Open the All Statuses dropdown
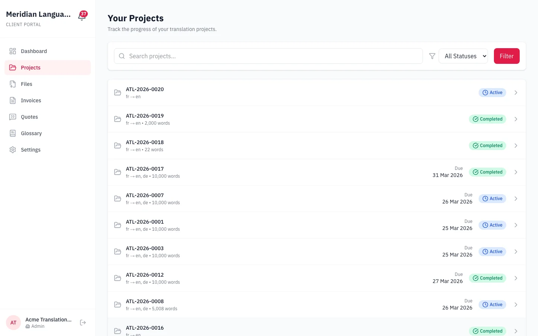Screen dimensions: 538x336 click(x=463, y=56)
